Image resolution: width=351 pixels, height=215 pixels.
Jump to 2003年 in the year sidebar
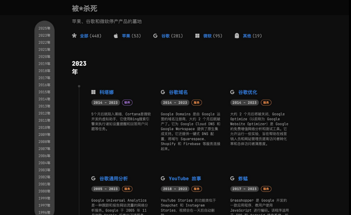(x=44, y=170)
